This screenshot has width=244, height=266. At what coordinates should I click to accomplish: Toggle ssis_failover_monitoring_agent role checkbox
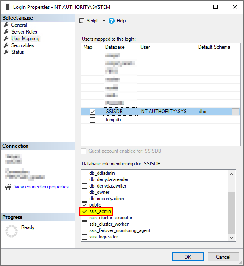coord(85,230)
